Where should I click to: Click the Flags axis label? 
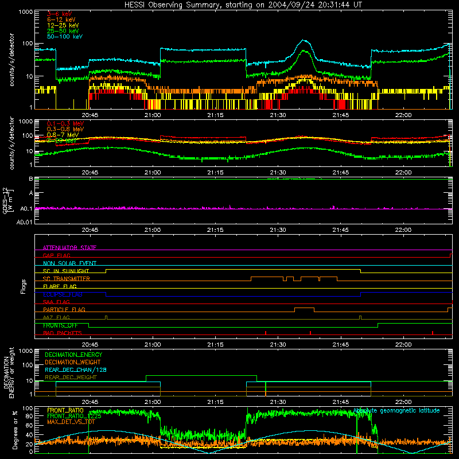tap(23, 286)
